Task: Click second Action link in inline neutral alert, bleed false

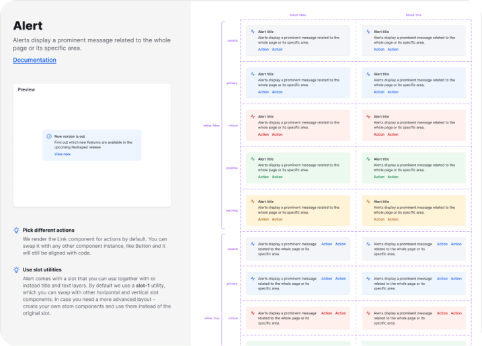Action: pyautogui.click(x=341, y=244)
